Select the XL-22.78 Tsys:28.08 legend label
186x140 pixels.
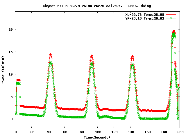point(145,15)
